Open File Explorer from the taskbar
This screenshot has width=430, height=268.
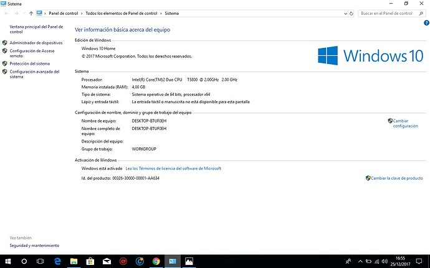[74, 261]
